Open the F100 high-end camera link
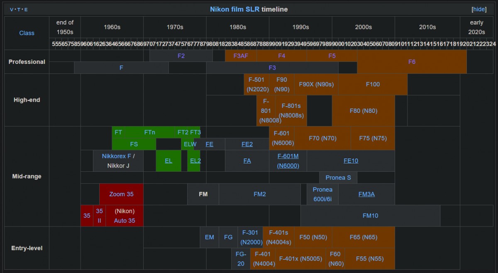Image resolution: width=498 pixels, height=273 pixels. 373,84
